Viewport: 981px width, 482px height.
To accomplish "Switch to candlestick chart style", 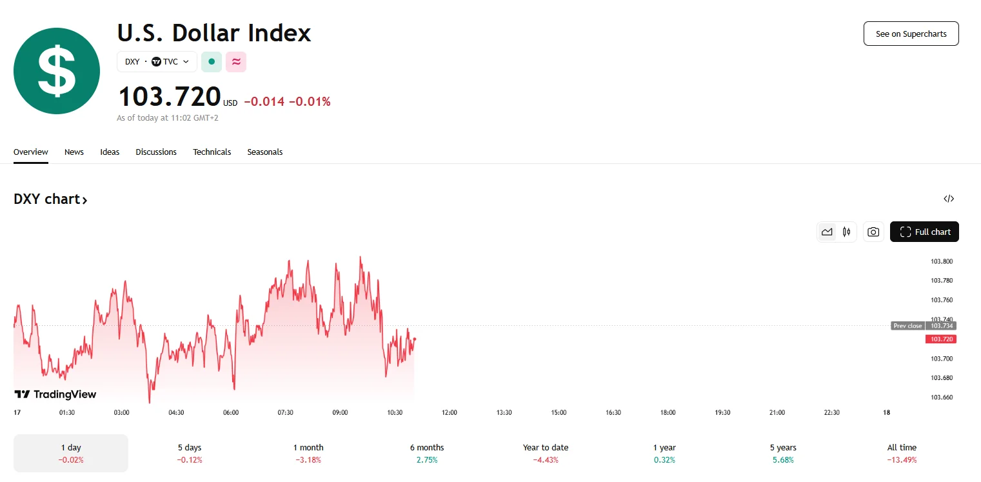I will 846,232.
